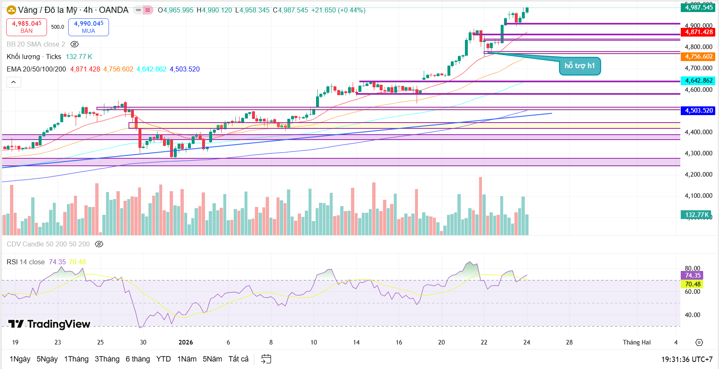Unhide the CDV Candle indicator
The height and width of the screenshot is (369, 719).
pos(99,244)
